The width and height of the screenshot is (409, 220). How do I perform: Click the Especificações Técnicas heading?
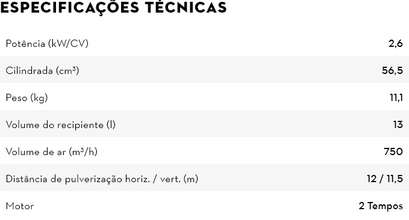[x=113, y=8]
